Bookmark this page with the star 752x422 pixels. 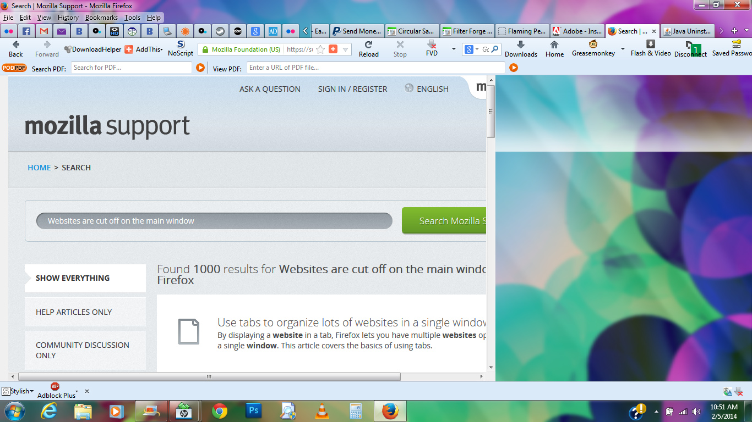[x=320, y=49]
